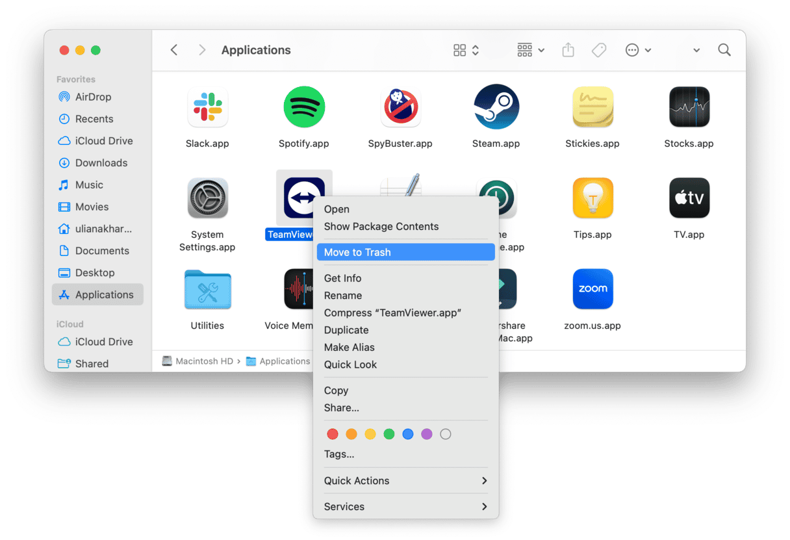The image size is (790, 540).
Task: Open the group-by view dropdown
Action: tap(531, 50)
